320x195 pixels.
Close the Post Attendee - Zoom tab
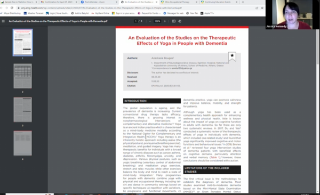point(116,2)
